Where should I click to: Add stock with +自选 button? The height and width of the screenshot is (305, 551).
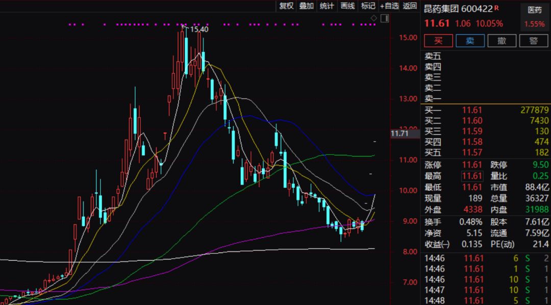point(389,6)
